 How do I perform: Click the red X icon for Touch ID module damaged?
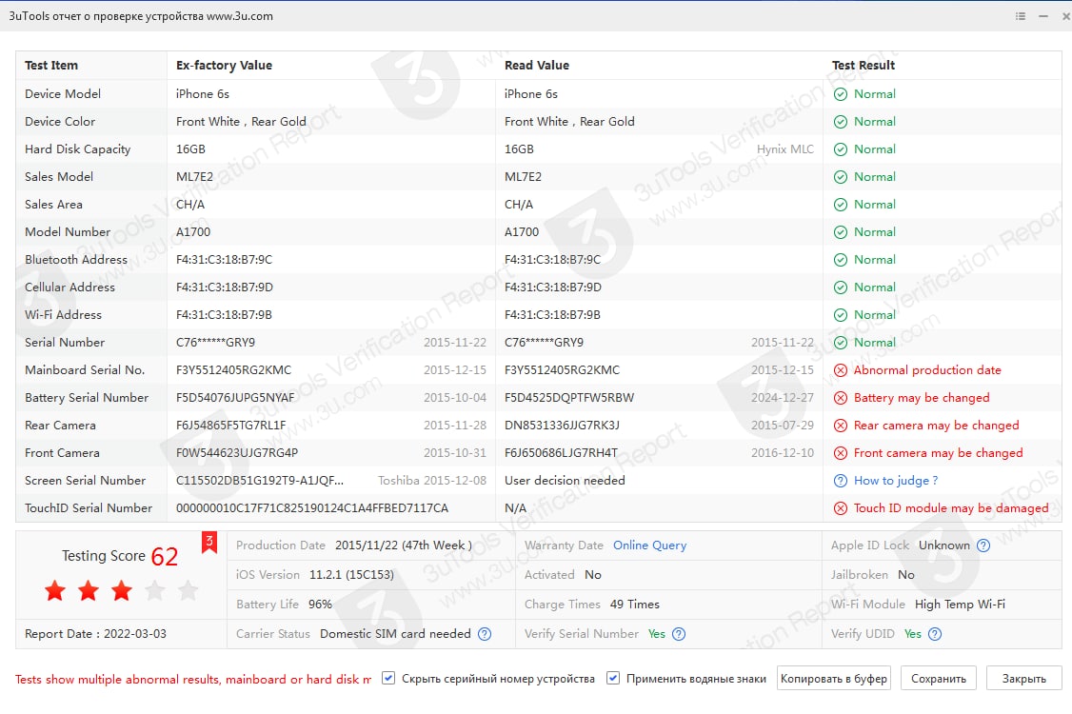841,508
